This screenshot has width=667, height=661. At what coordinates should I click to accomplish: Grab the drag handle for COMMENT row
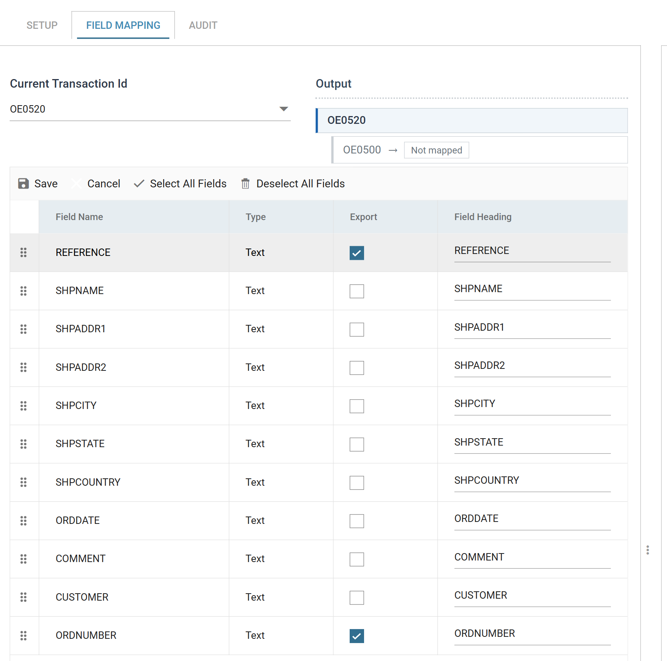point(23,559)
